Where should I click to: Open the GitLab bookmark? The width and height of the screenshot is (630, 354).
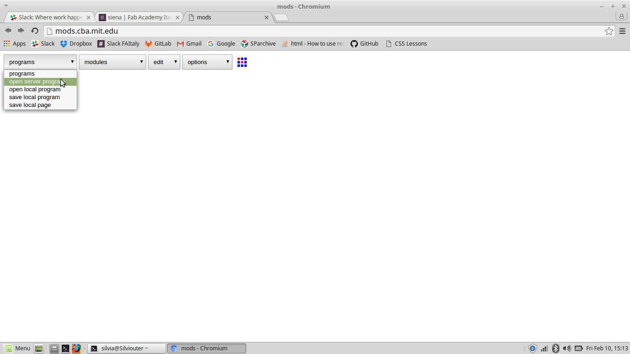[x=158, y=44]
